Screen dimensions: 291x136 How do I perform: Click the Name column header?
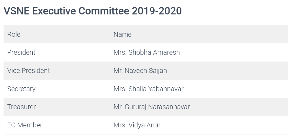point(122,34)
